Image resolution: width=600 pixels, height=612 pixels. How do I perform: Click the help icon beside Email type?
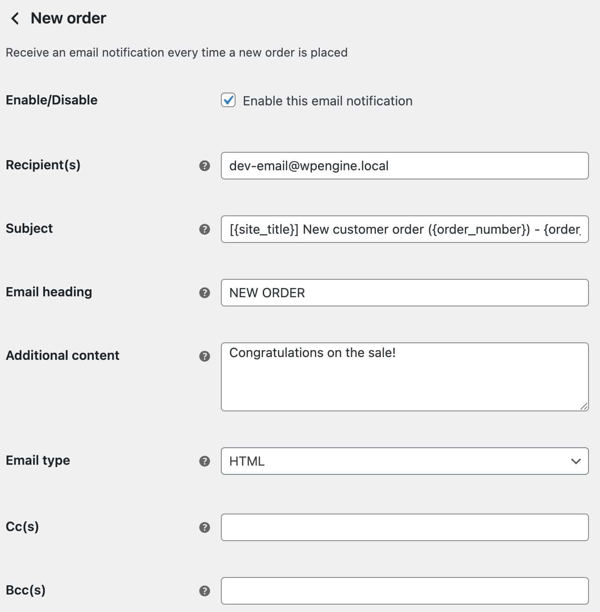204,461
